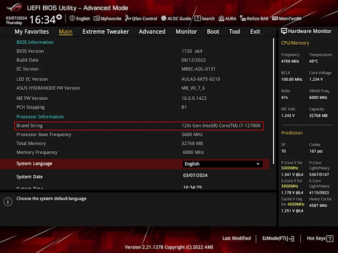The height and width of the screenshot is (253, 338).
Task: Click Ratio 47x reading
Action: 284,97
